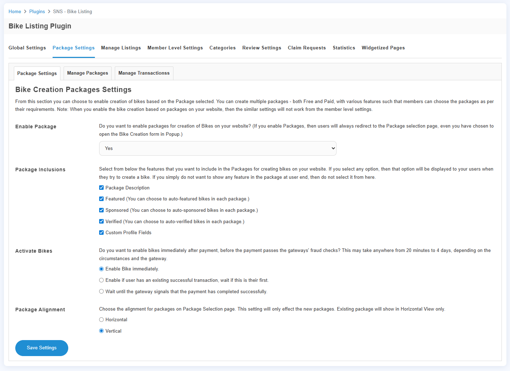This screenshot has width=510, height=371.
Task: Open the Enable Package dropdown
Action: tap(218, 149)
